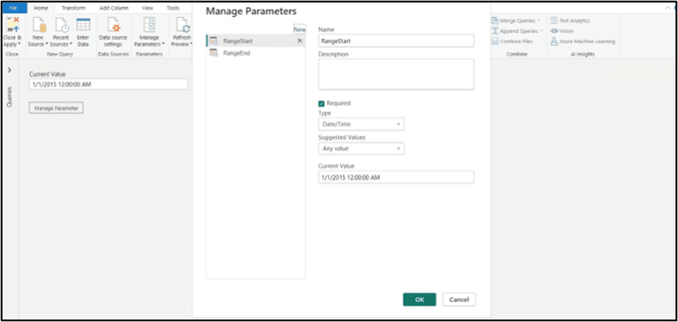Switch to the Transform ribbon tab
The width and height of the screenshot is (678, 322).
[x=73, y=8]
